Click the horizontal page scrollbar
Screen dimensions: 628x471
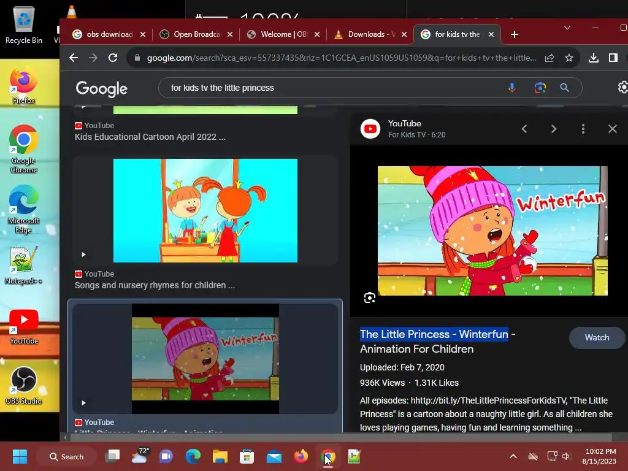[x=340, y=437]
